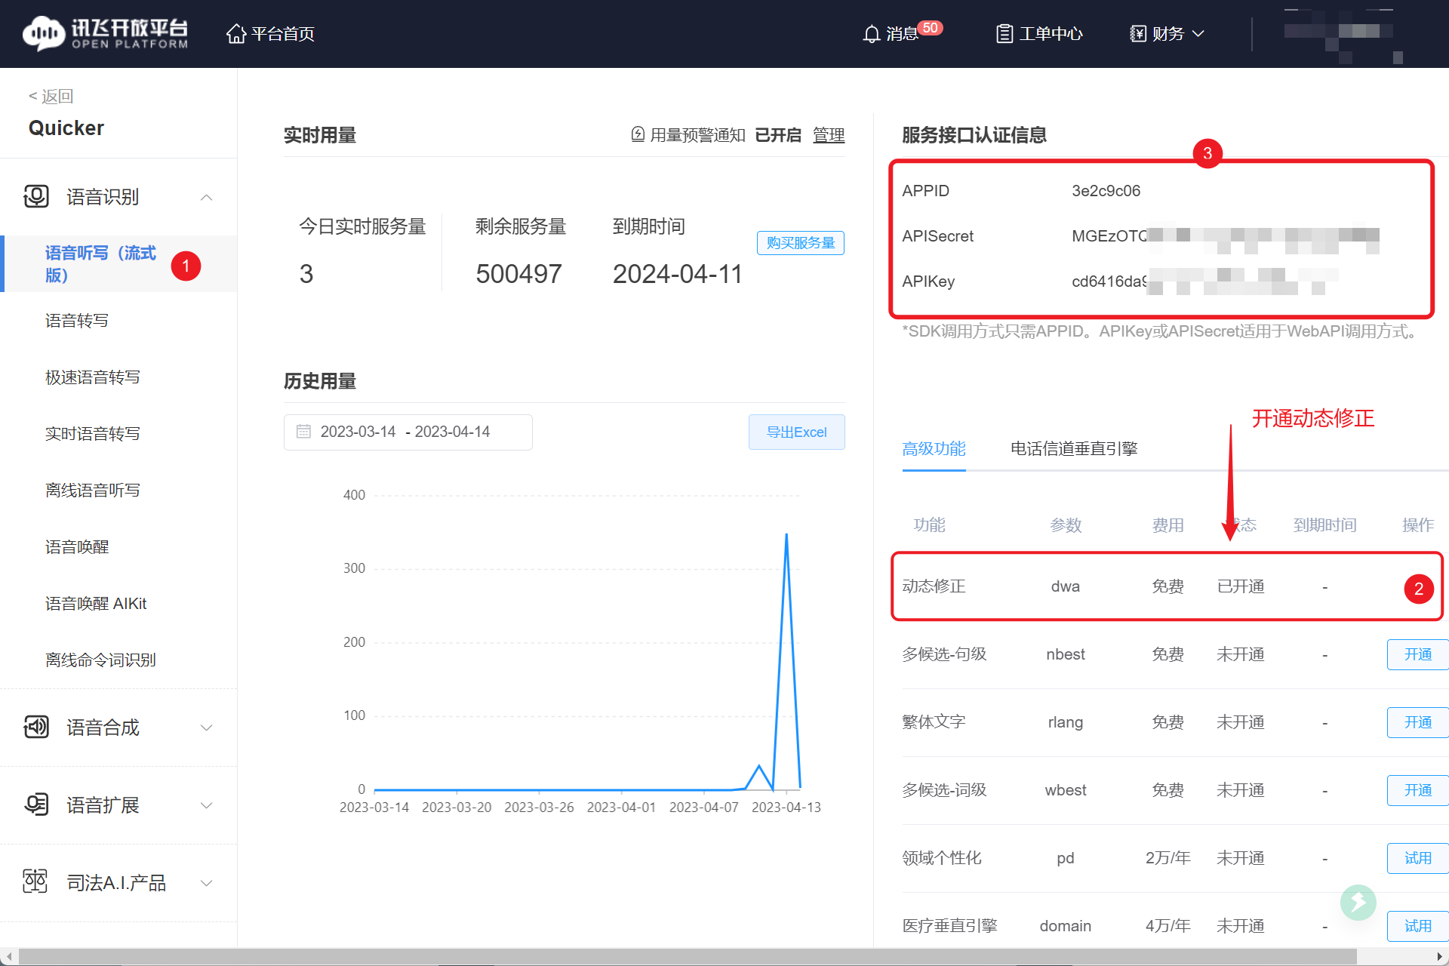Click the 服务接口认证信息 heading
The height and width of the screenshot is (966, 1449).
point(974,135)
